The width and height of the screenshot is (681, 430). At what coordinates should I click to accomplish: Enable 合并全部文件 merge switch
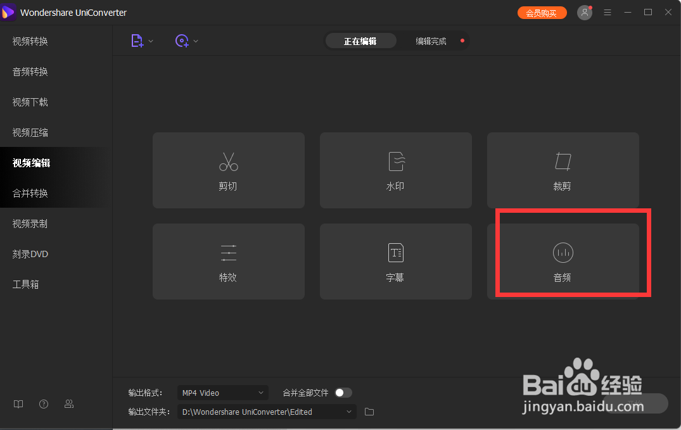point(343,393)
